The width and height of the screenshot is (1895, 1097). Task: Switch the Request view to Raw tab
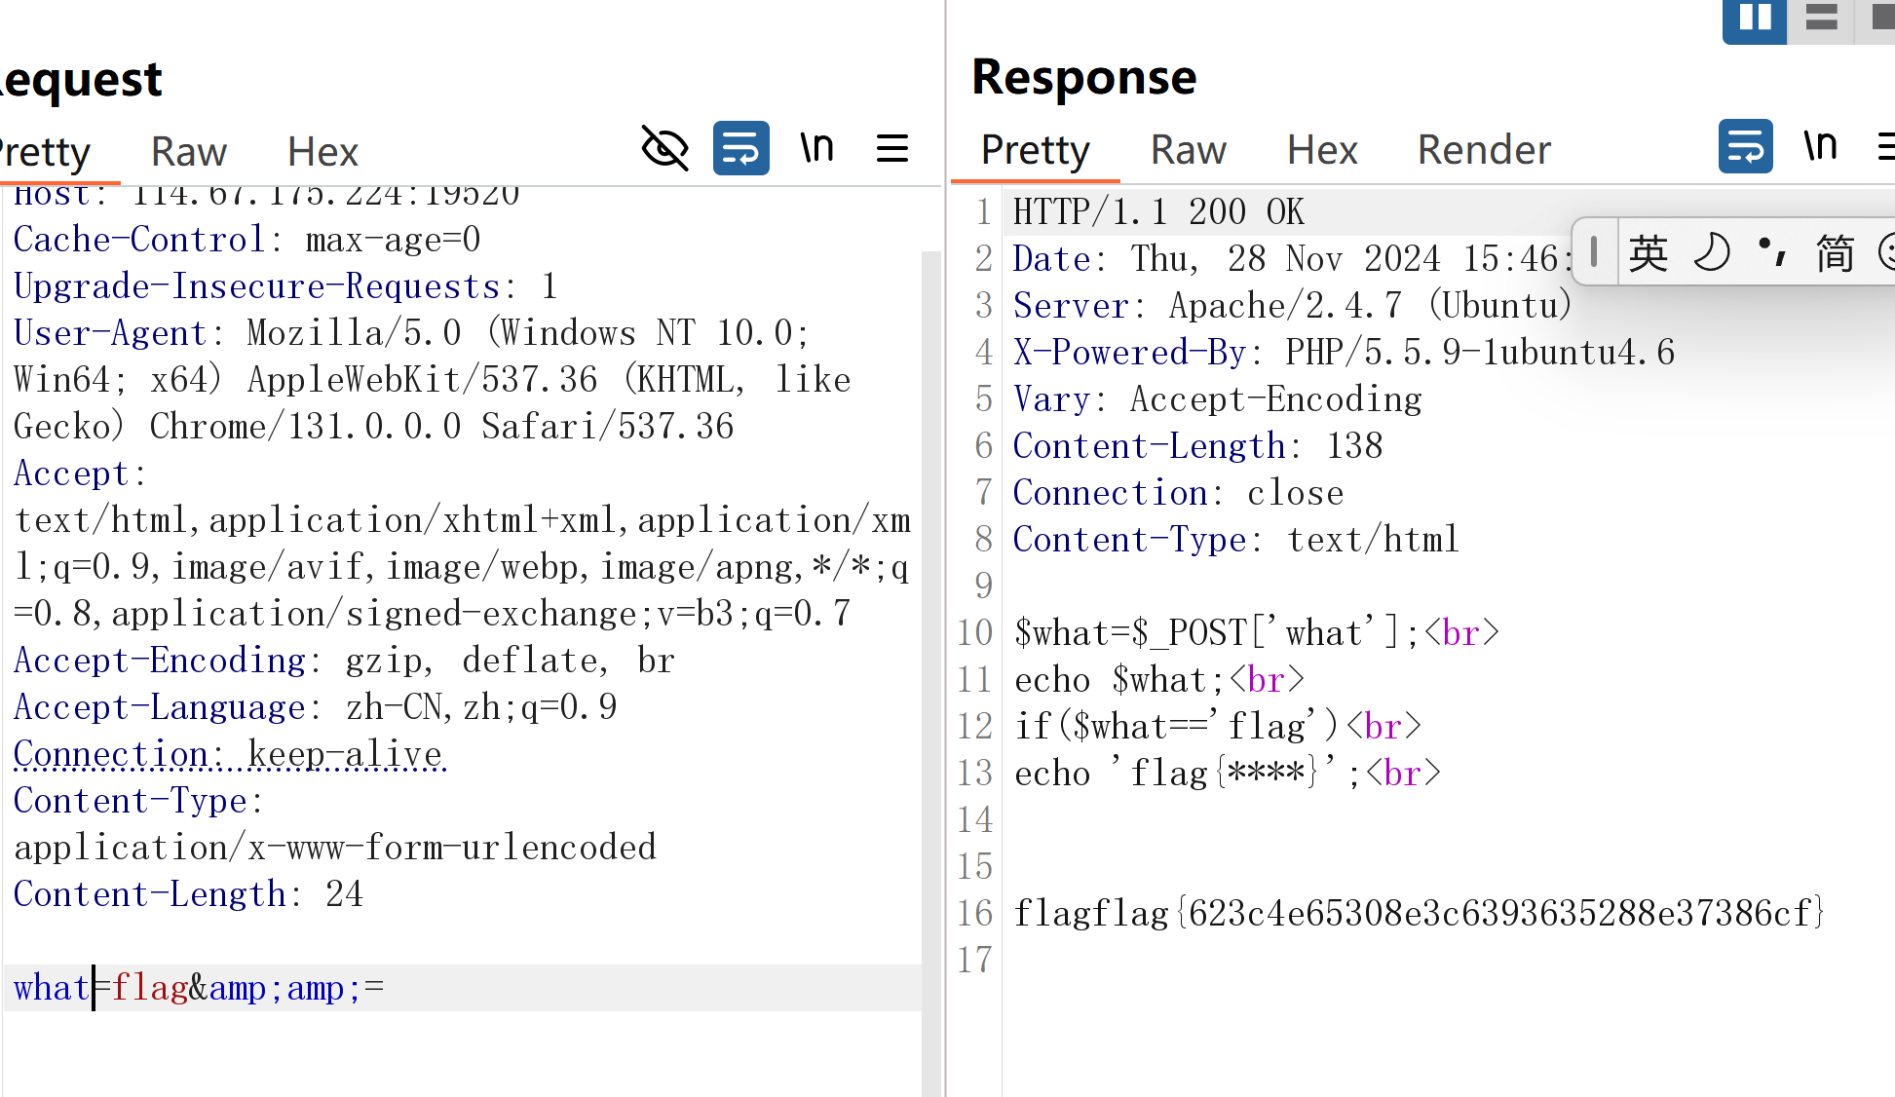[x=189, y=152]
